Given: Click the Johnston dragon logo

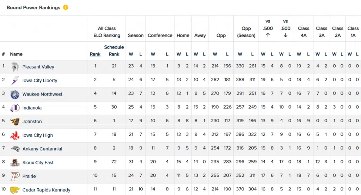Looking at the screenshot, I should point(15,122).
